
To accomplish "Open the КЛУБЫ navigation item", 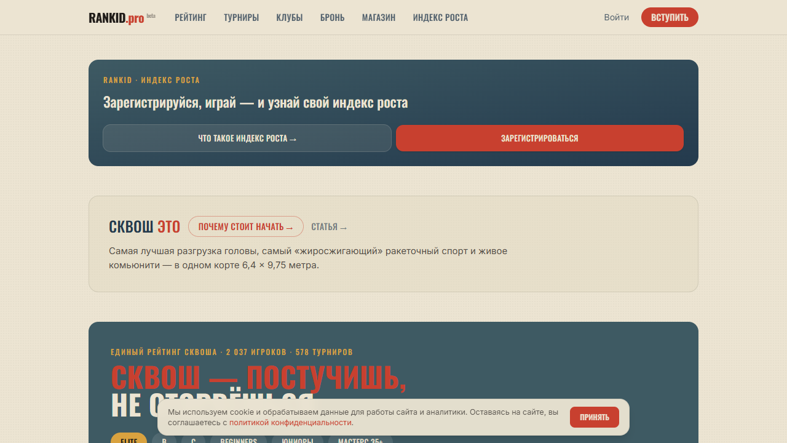I will [x=290, y=17].
